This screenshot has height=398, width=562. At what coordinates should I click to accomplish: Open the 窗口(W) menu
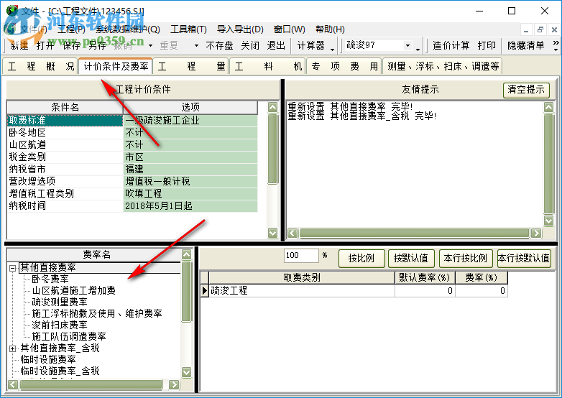point(289,29)
